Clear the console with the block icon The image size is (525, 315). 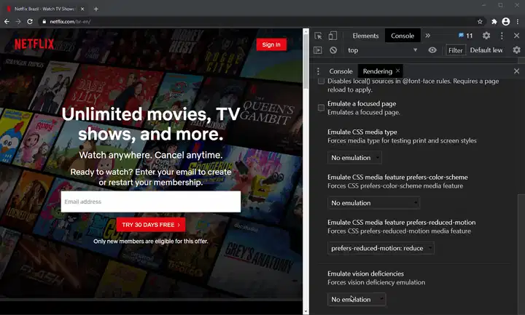(x=333, y=50)
